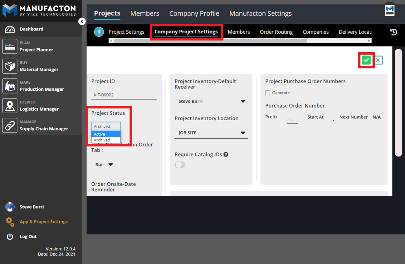Check the Generate purchase order checkbox
The width and height of the screenshot is (405, 264).
pyautogui.click(x=268, y=93)
